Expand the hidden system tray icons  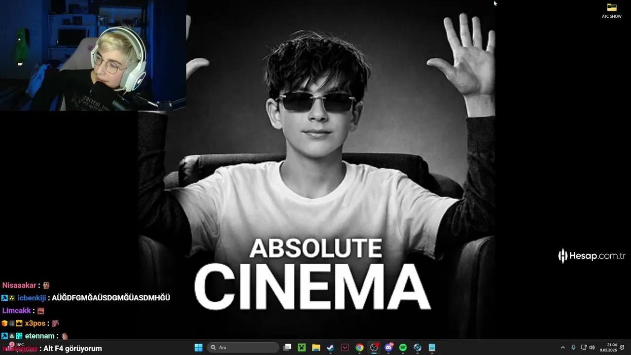coord(562,348)
